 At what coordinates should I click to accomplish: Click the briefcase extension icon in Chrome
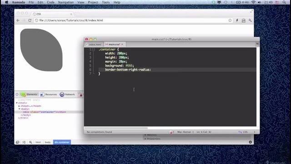pyautogui.click(x=244, y=20)
